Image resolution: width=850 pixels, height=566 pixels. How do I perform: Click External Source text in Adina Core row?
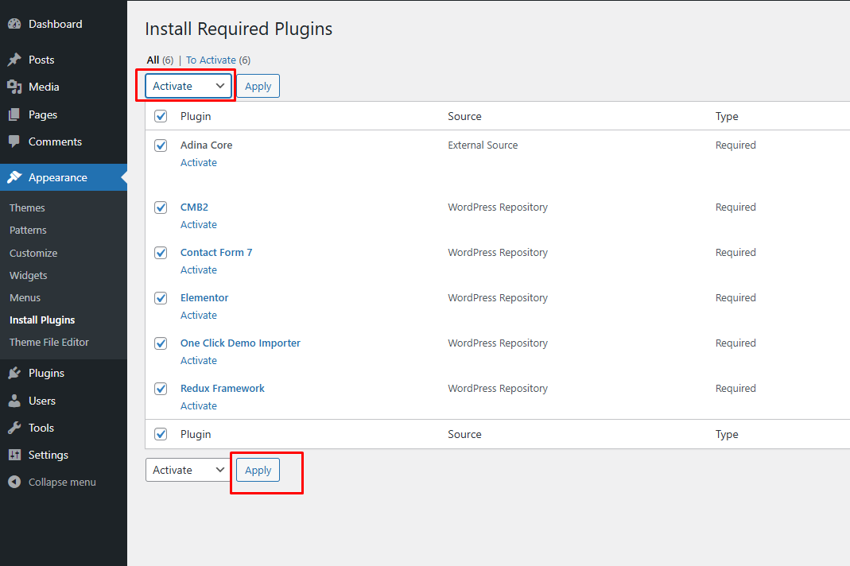[x=483, y=145]
